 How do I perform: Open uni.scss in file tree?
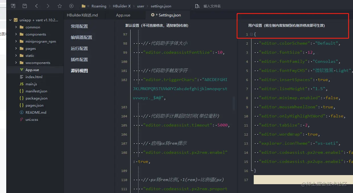pyautogui.click(x=32, y=120)
